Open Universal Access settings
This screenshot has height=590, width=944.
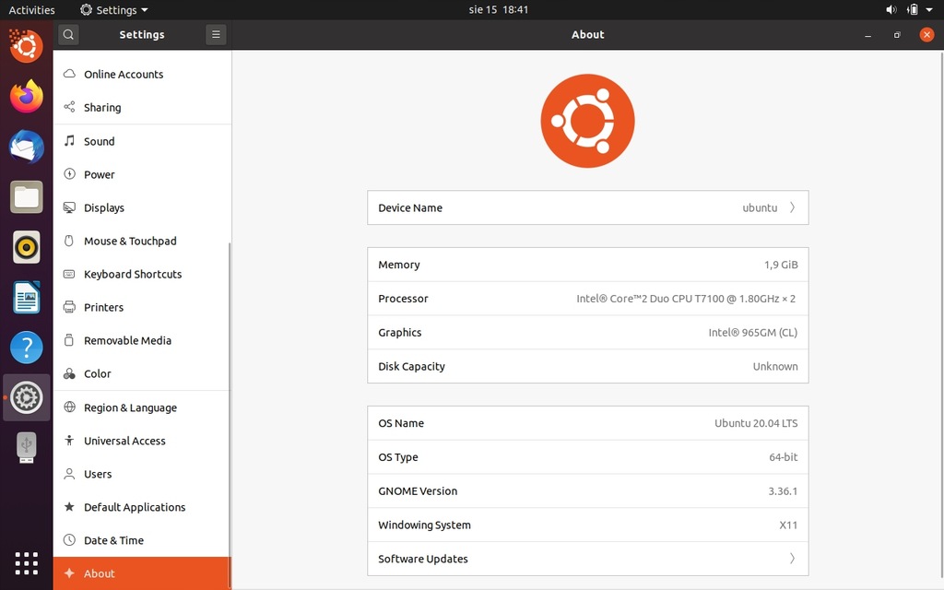(x=142, y=441)
